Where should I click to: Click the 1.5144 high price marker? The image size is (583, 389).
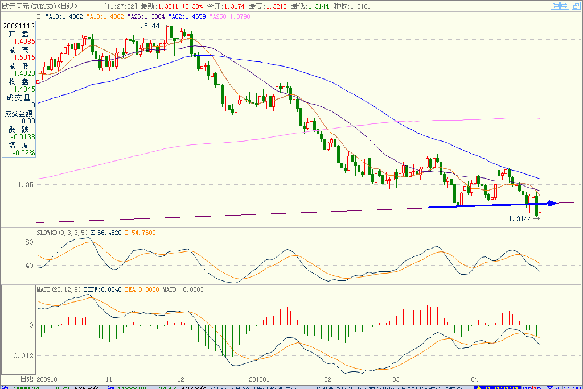point(147,26)
